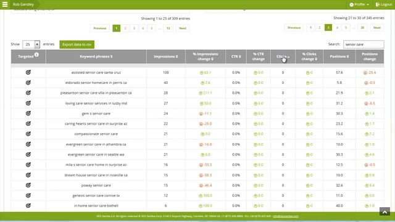Viewport: 395px width, 222px height.
Task: Sort by Impressions column
Action: (166, 56)
